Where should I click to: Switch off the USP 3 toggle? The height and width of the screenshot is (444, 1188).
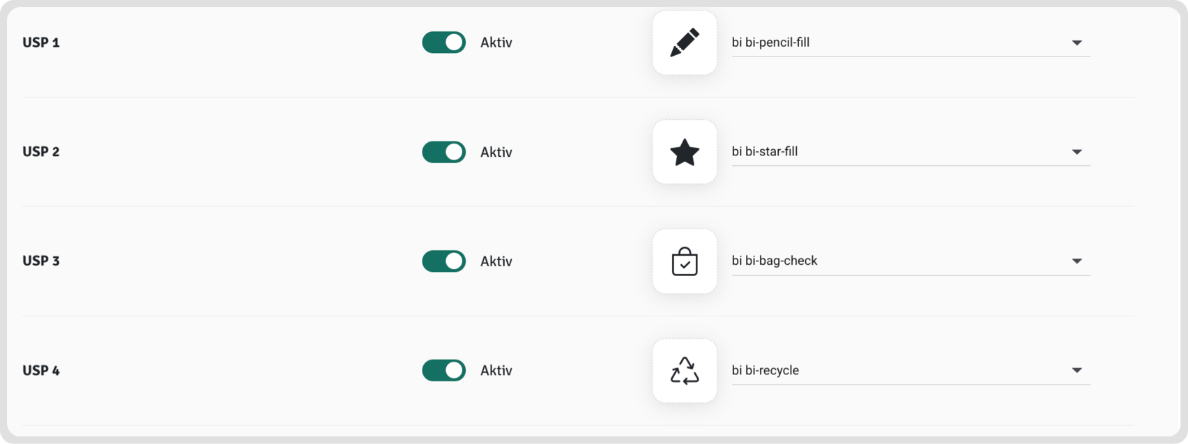click(443, 261)
